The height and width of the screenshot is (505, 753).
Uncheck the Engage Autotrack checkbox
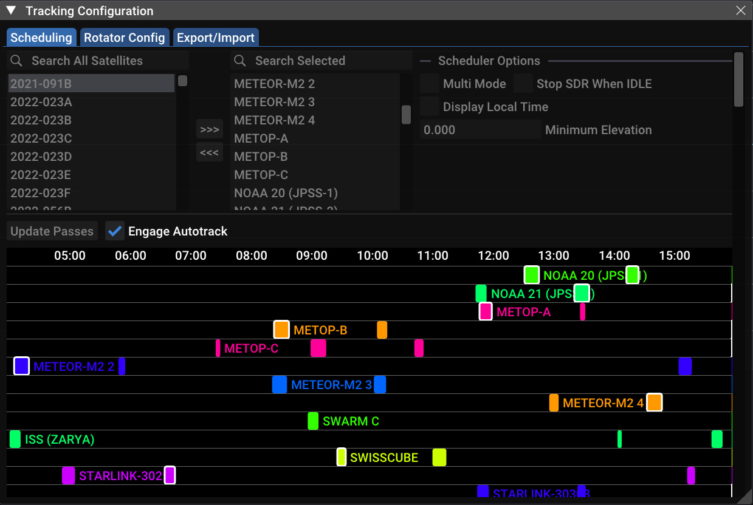pos(115,231)
